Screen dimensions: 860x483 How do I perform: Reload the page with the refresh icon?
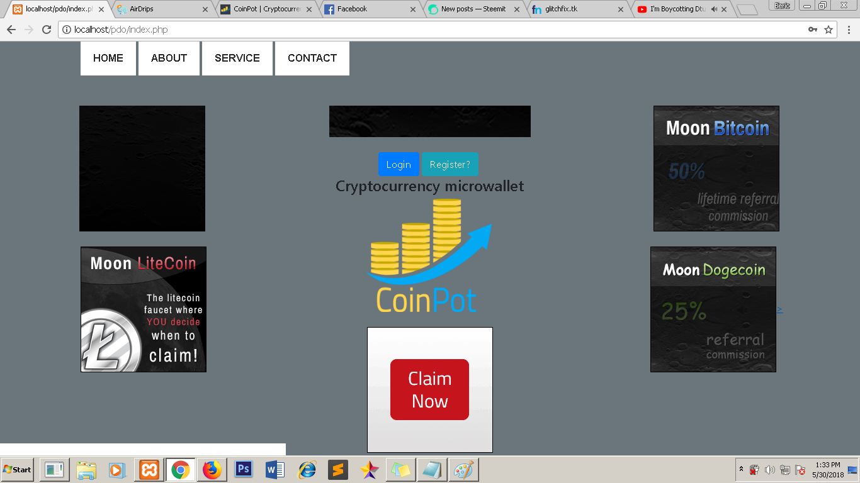pyautogui.click(x=46, y=30)
